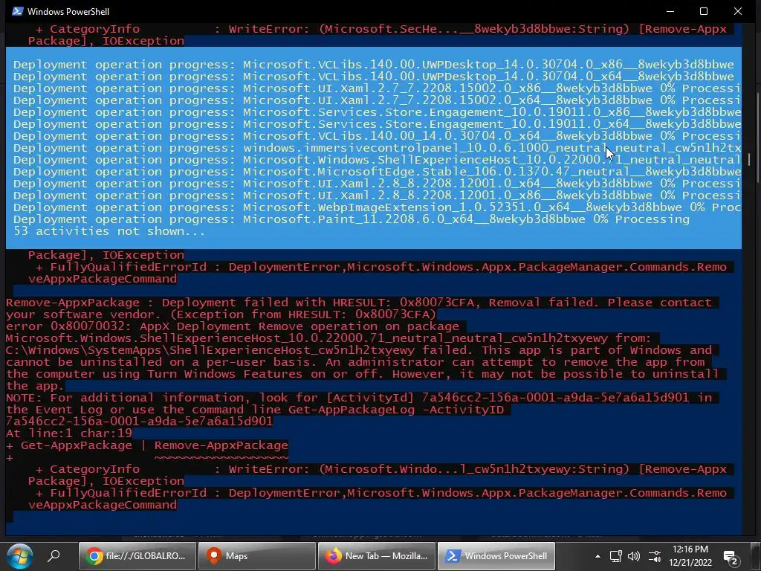Click '53 activities not shown...' text

coord(109,231)
